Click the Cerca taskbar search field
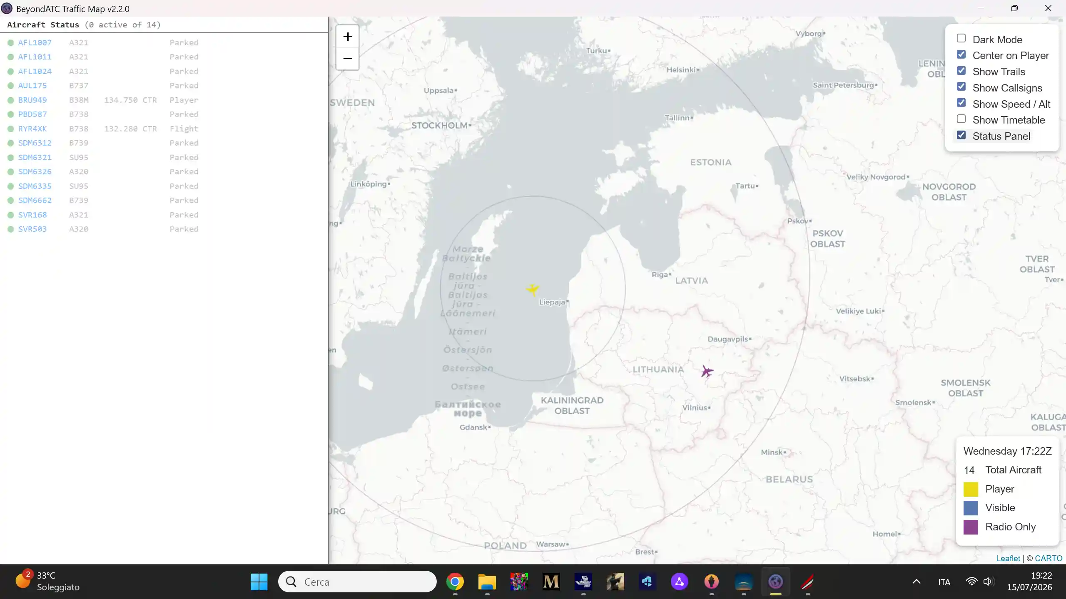The width and height of the screenshot is (1066, 599). [x=357, y=582]
